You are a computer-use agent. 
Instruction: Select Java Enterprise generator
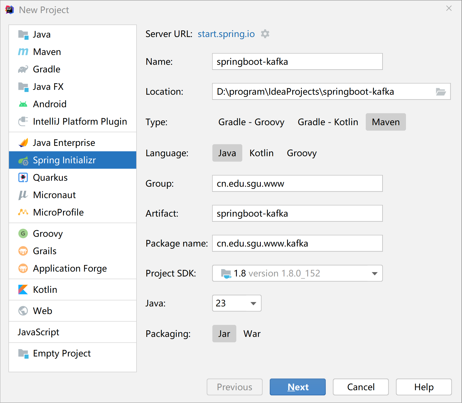[x=73, y=143]
